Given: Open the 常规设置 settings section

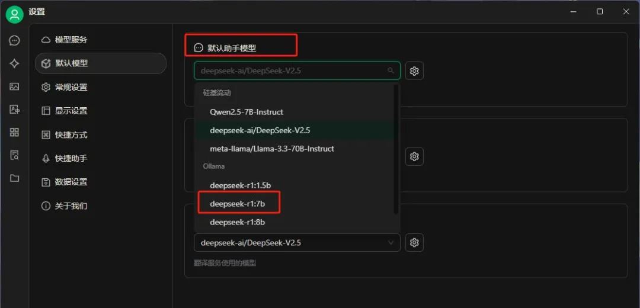Looking at the screenshot, I should 100,87.
